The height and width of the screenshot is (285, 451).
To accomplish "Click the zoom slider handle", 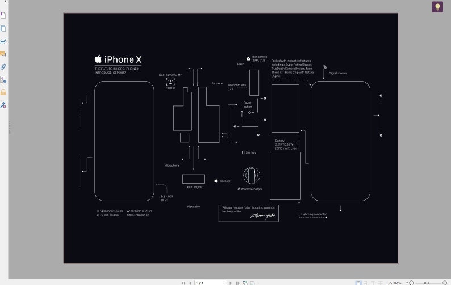I will 425,283.
